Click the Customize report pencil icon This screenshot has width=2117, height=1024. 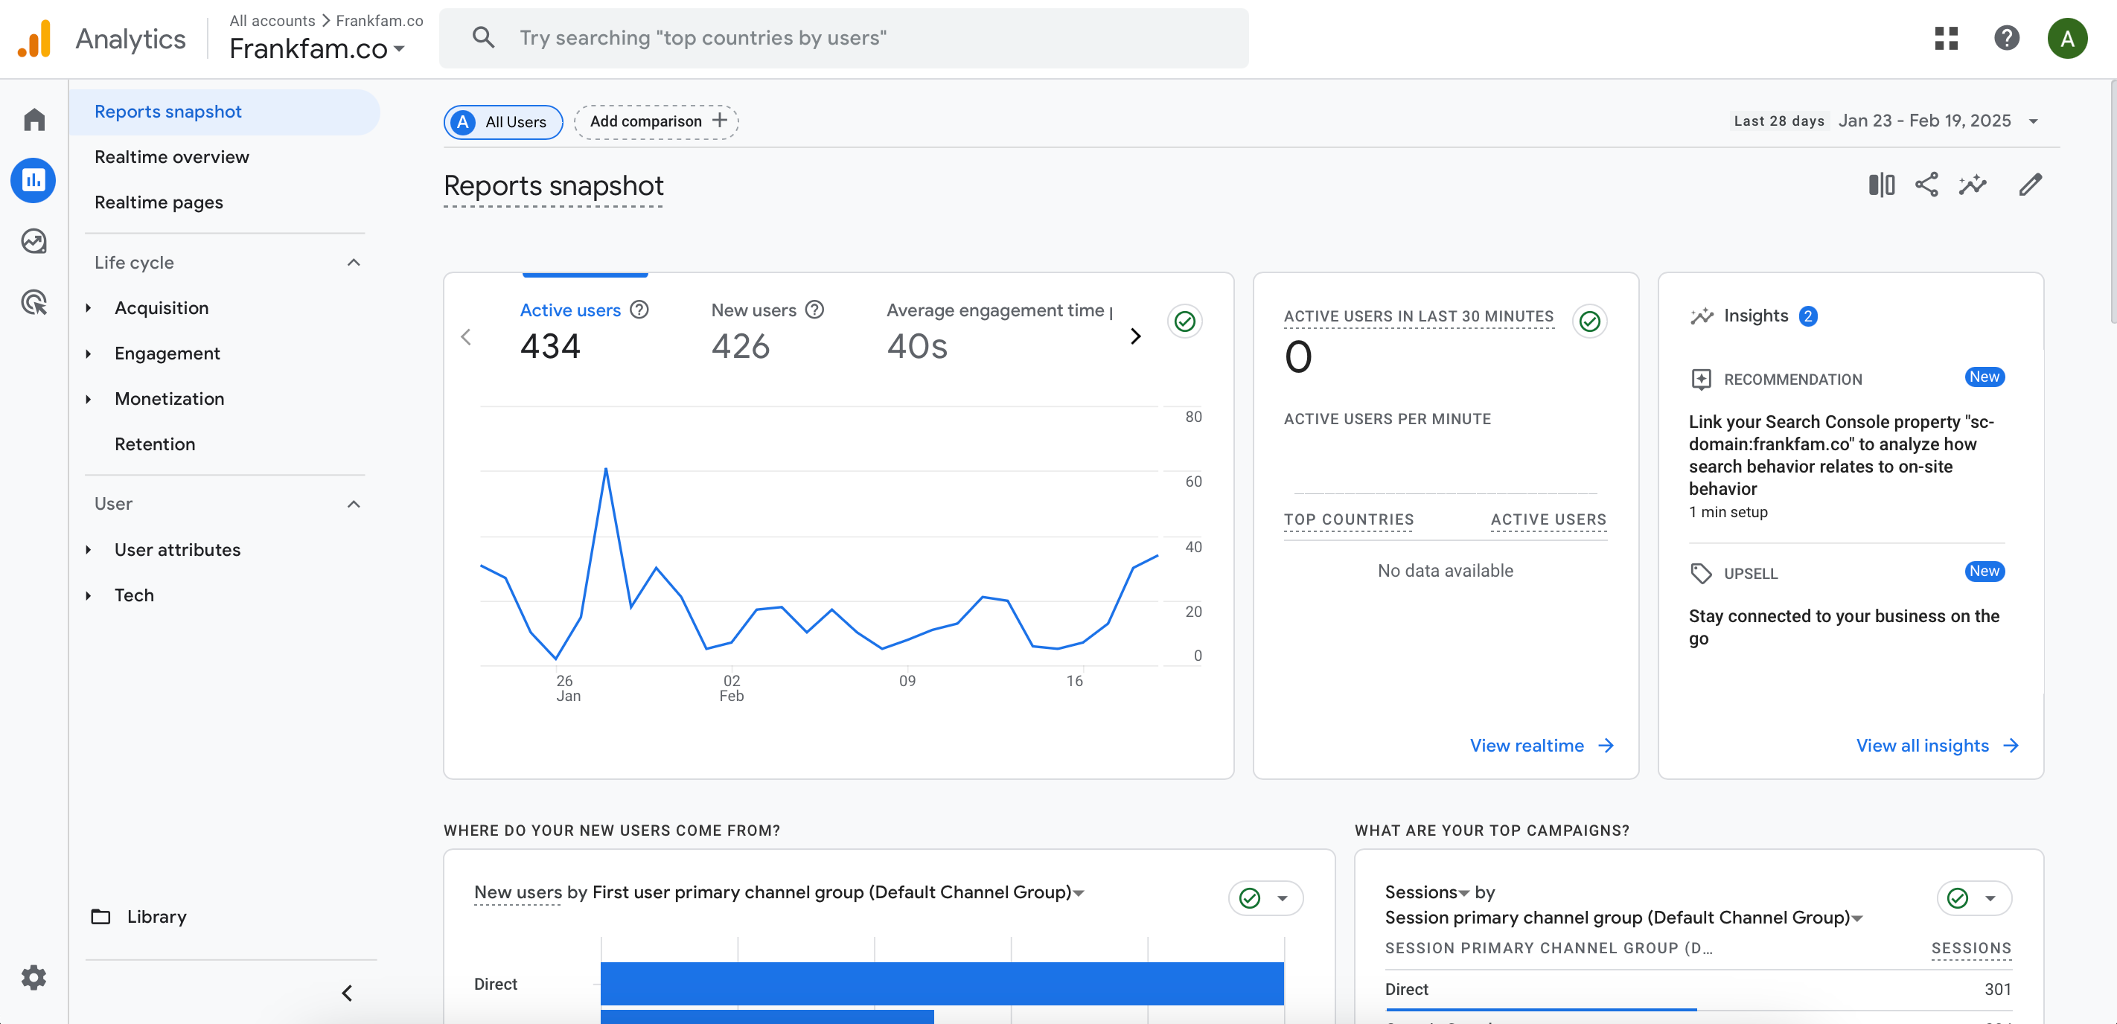point(2029,185)
